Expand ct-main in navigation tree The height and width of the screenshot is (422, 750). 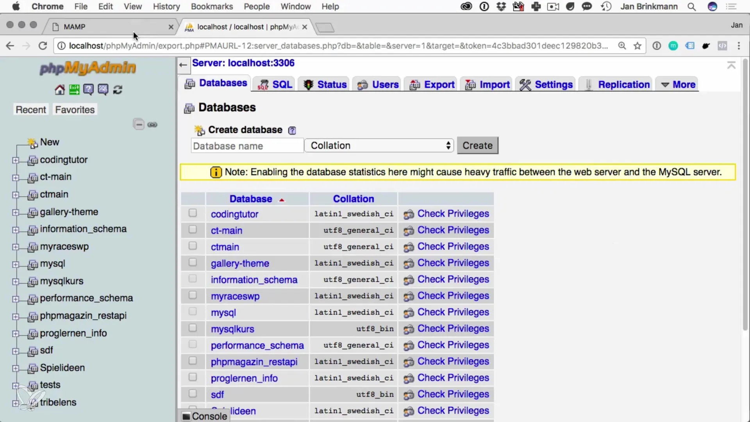click(x=15, y=178)
